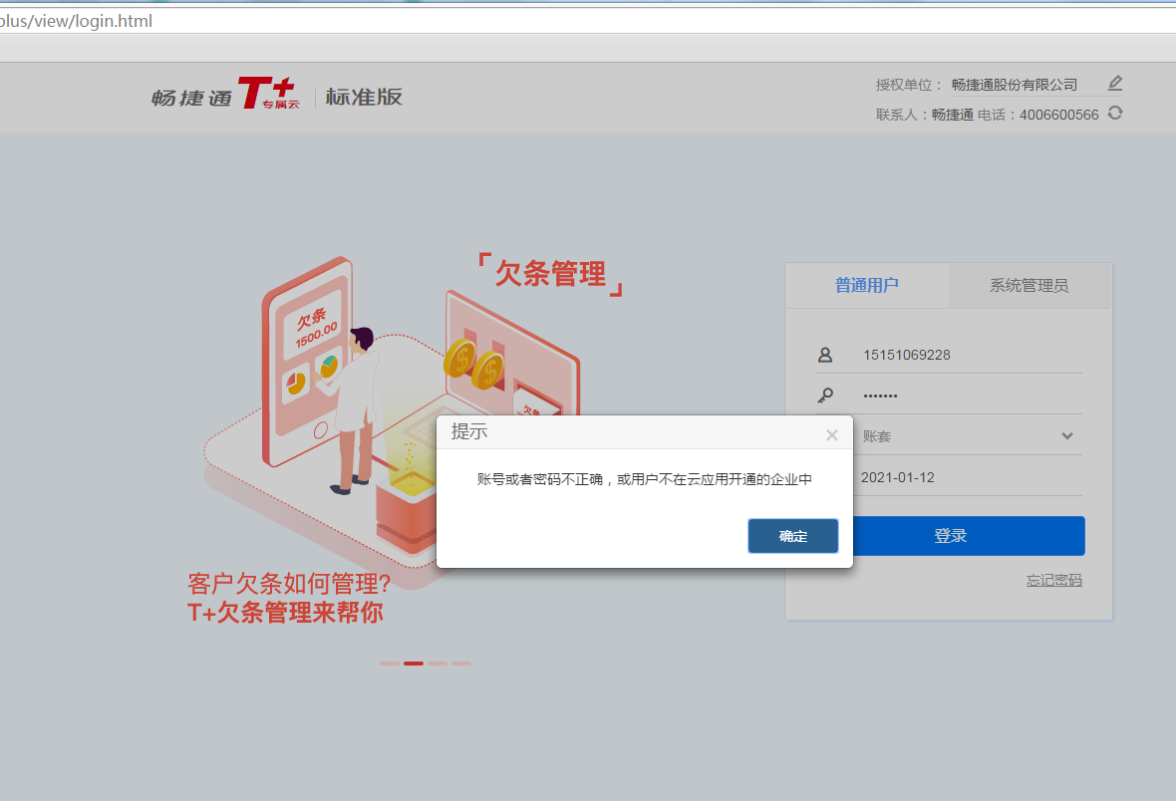Viewport: 1176px width, 801px height.
Task: Click the 标准版 edition label
Action: pyautogui.click(x=364, y=97)
